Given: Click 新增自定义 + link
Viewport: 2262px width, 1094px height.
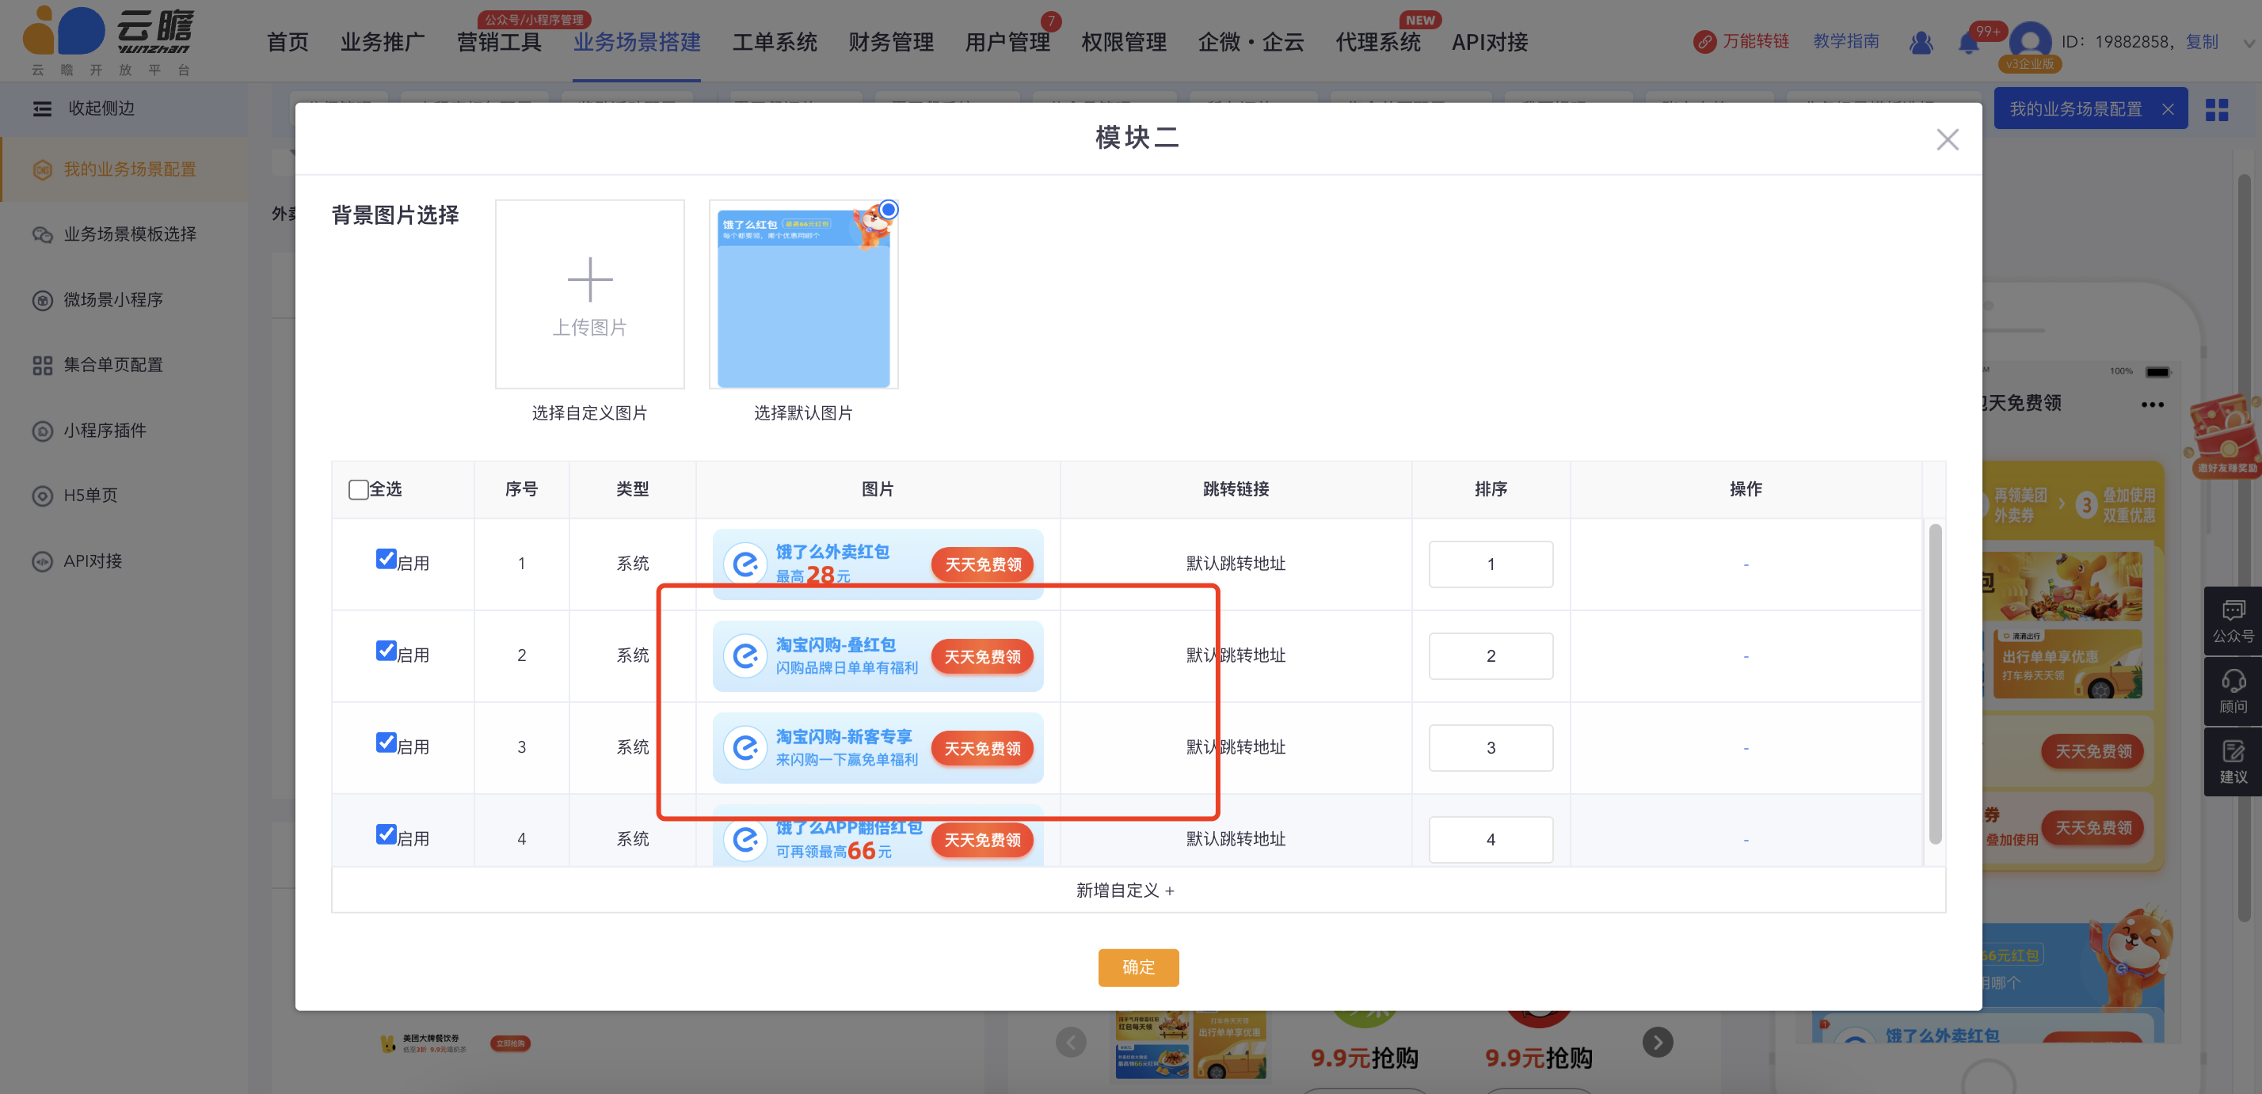Looking at the screenshot, I should [x=1124, y=891].
